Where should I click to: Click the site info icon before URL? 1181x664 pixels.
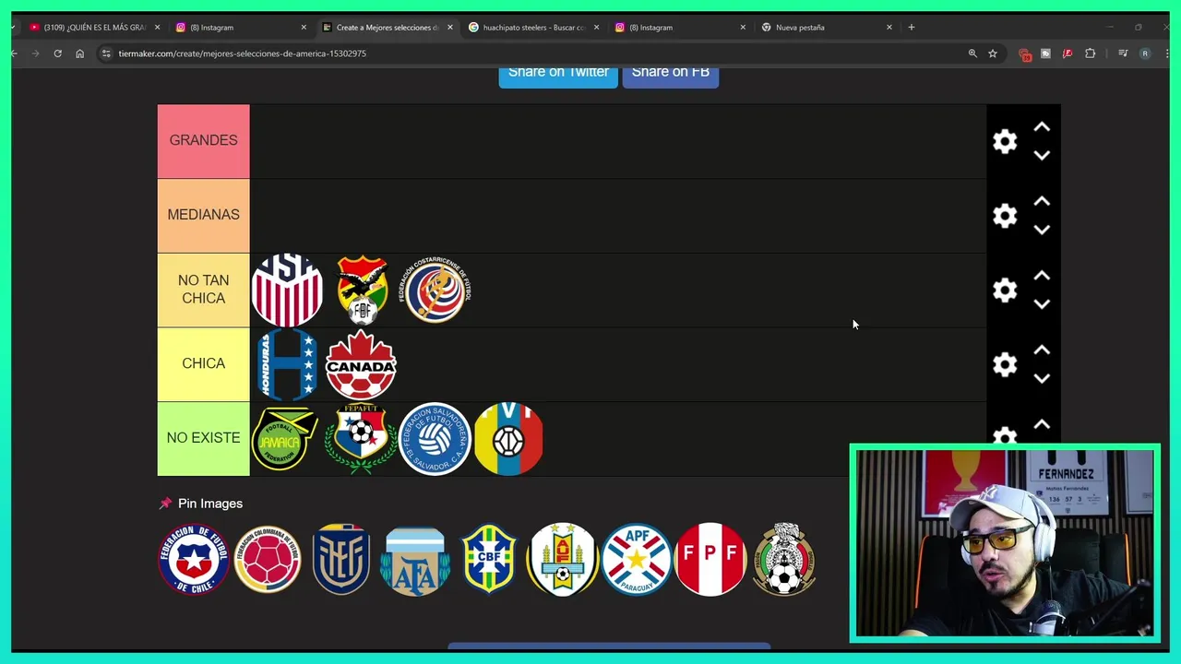click(107, 53)
